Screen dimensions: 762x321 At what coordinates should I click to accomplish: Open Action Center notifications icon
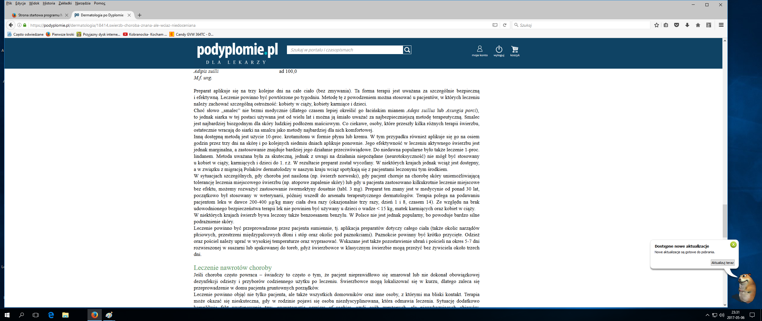(752, 315)
